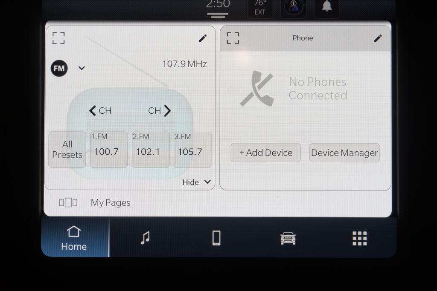
Task: Expand the radio widget to fullscreen
Action: 58,38
